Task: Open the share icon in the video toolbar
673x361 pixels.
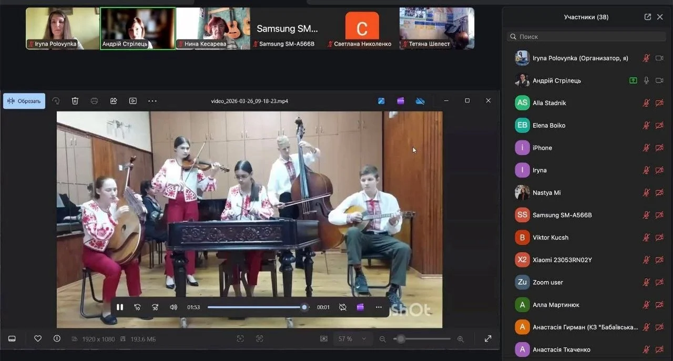Action: [114, 101]
